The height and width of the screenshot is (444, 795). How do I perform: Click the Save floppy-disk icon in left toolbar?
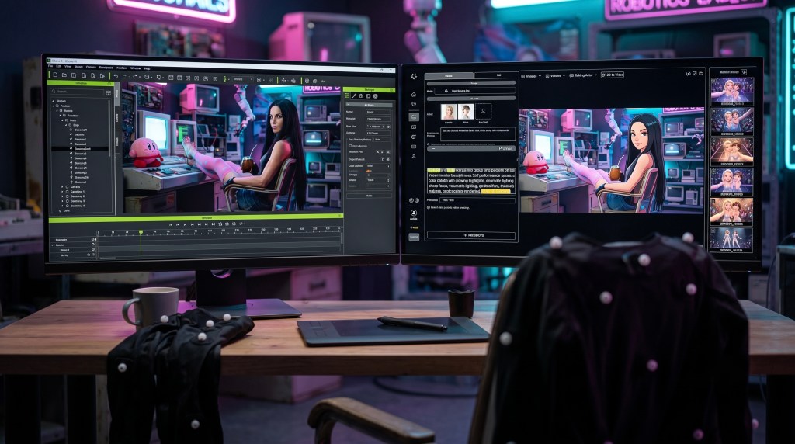click(x=74, y=75)
